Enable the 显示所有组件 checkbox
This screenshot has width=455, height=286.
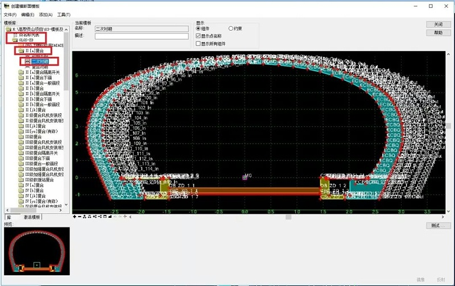point(198,44)
